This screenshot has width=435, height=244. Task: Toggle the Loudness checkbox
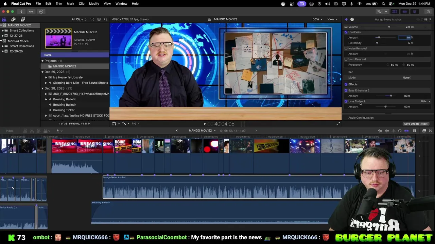click(346, 32)
